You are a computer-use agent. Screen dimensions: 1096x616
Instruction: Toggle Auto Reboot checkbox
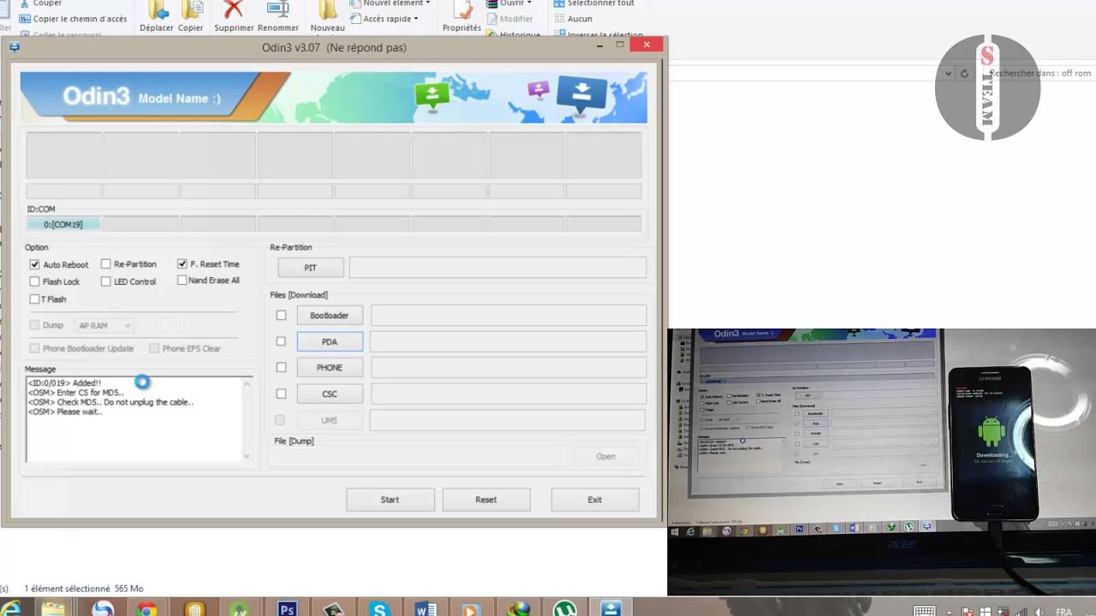click(x=34, y=265)
